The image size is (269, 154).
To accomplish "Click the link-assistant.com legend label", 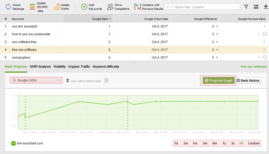I will click(30, 143).
